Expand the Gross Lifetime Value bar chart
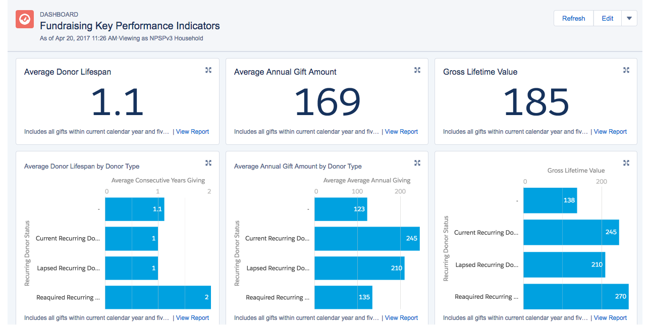 [626, 163]
